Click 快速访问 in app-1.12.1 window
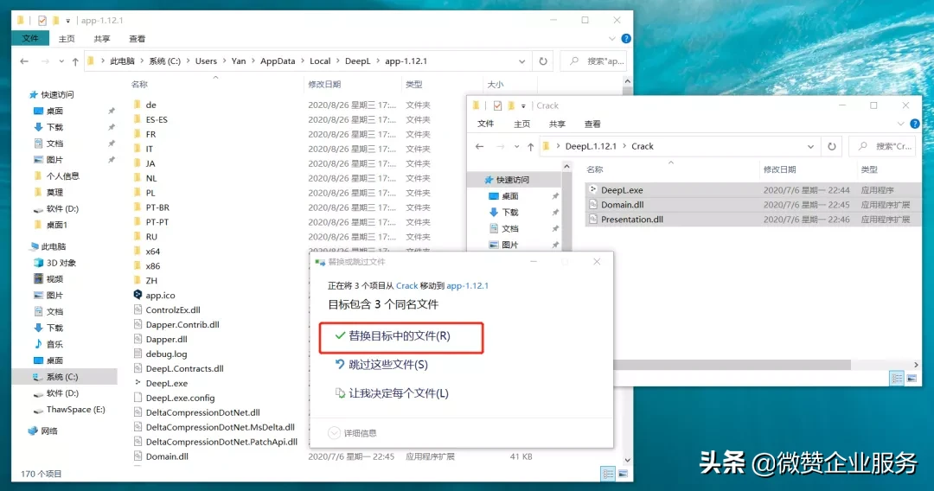 coord(57,94)
